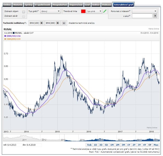The height and width of the screenshot is (156, 163).
Task: Add a new technical indicator with plus button
Action: 64,23
